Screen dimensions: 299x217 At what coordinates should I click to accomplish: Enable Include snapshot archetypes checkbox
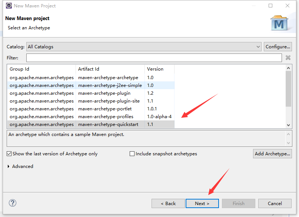(x=132, y=154)
